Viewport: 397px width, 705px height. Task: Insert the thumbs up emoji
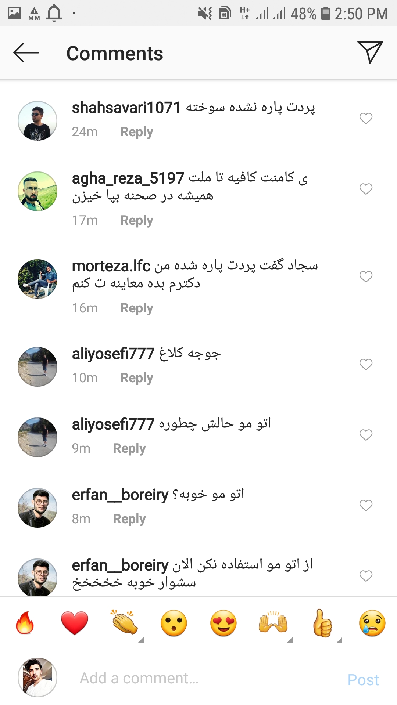click(x=322, y=623)
